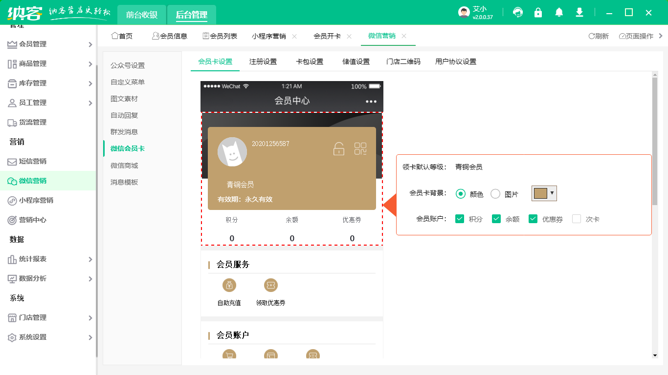Click the lock icon in the title bar
The height and width of the screenshot is (375, 668).
[x=538, y=12]
